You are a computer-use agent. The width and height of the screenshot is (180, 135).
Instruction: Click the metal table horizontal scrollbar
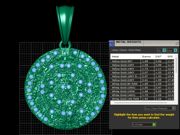click(x=141, y=103)
